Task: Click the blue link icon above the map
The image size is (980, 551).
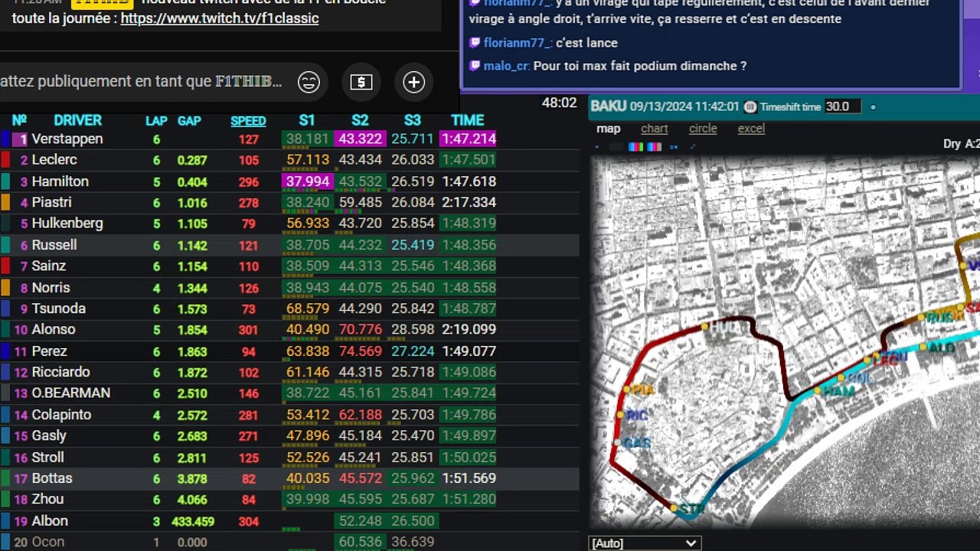Action: point(674,147)
